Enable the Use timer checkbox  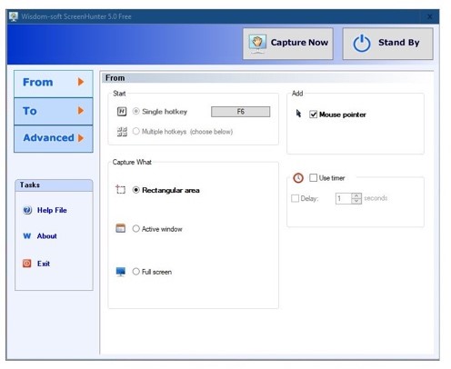click(313, 177)
